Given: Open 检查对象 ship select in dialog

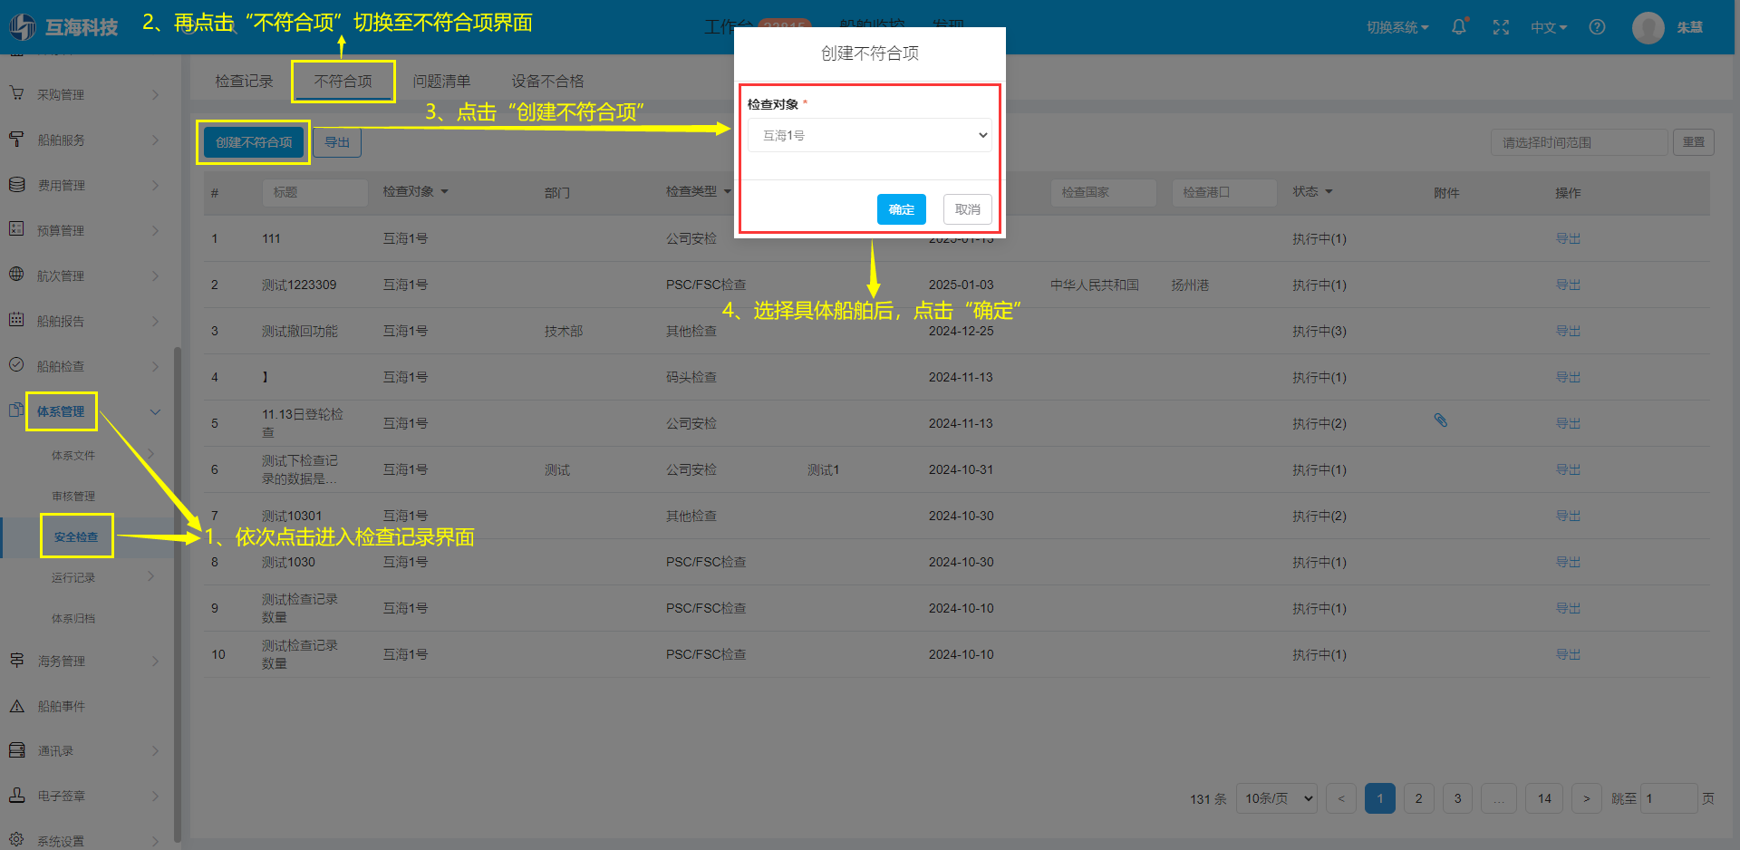Looking at the screenshot, I should (870, 135).
